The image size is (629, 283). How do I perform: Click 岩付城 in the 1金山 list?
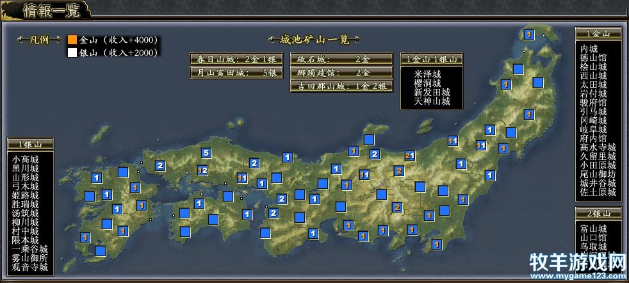pyautogui.click(x=594, y=93)
